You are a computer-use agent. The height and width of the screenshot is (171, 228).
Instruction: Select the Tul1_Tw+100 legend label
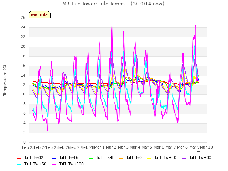tap(71, 164)
